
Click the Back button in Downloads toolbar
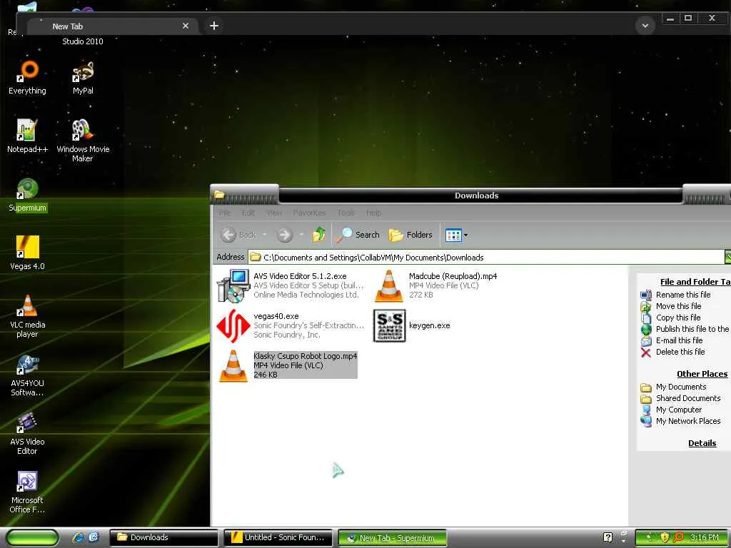click(238, 234)
